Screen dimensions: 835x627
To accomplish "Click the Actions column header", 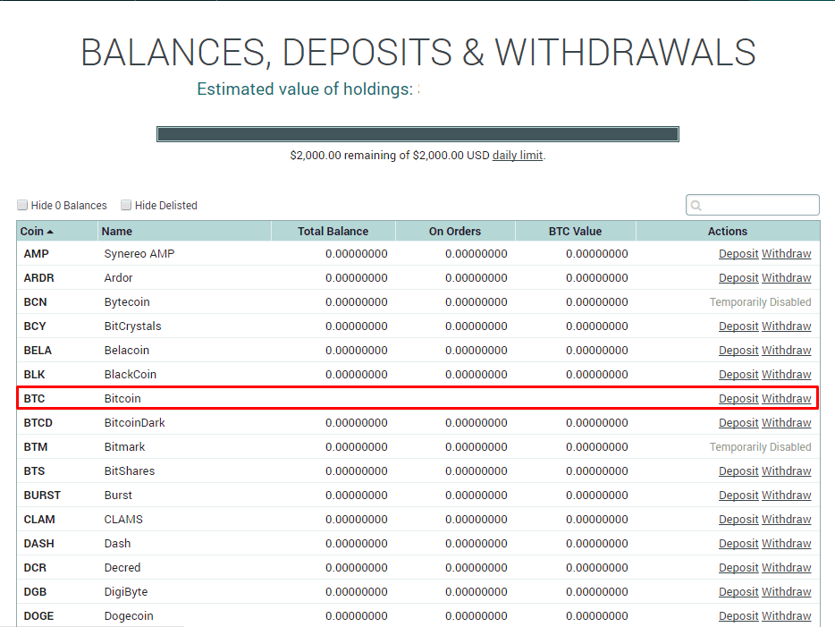I will tap(728, 231).
